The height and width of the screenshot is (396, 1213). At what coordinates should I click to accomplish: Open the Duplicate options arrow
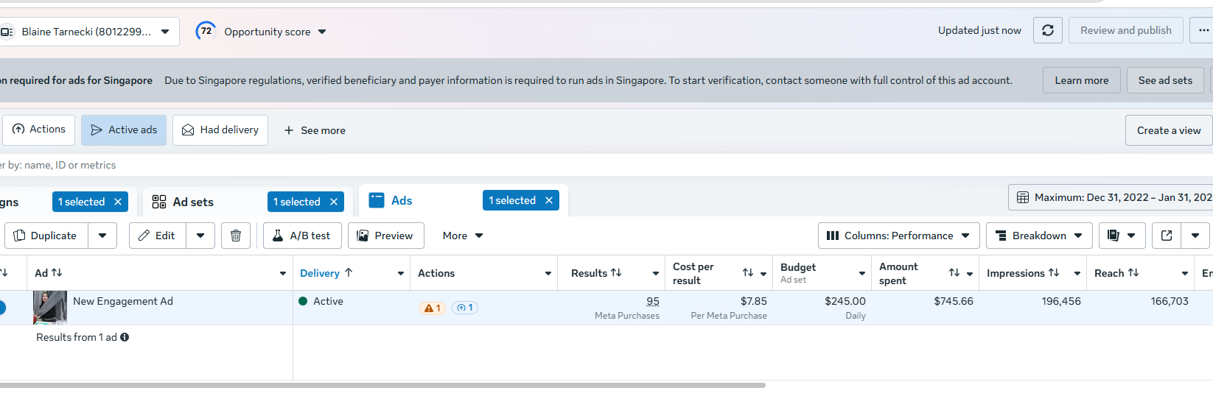coord(102,236)
